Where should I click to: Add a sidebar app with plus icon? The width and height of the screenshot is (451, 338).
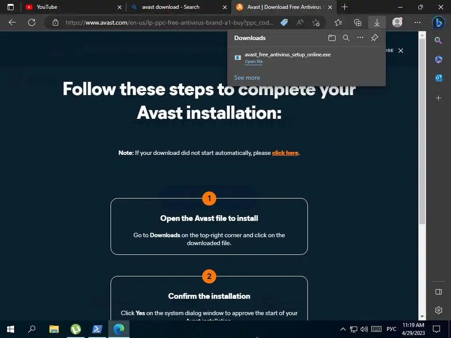point(438,98)
